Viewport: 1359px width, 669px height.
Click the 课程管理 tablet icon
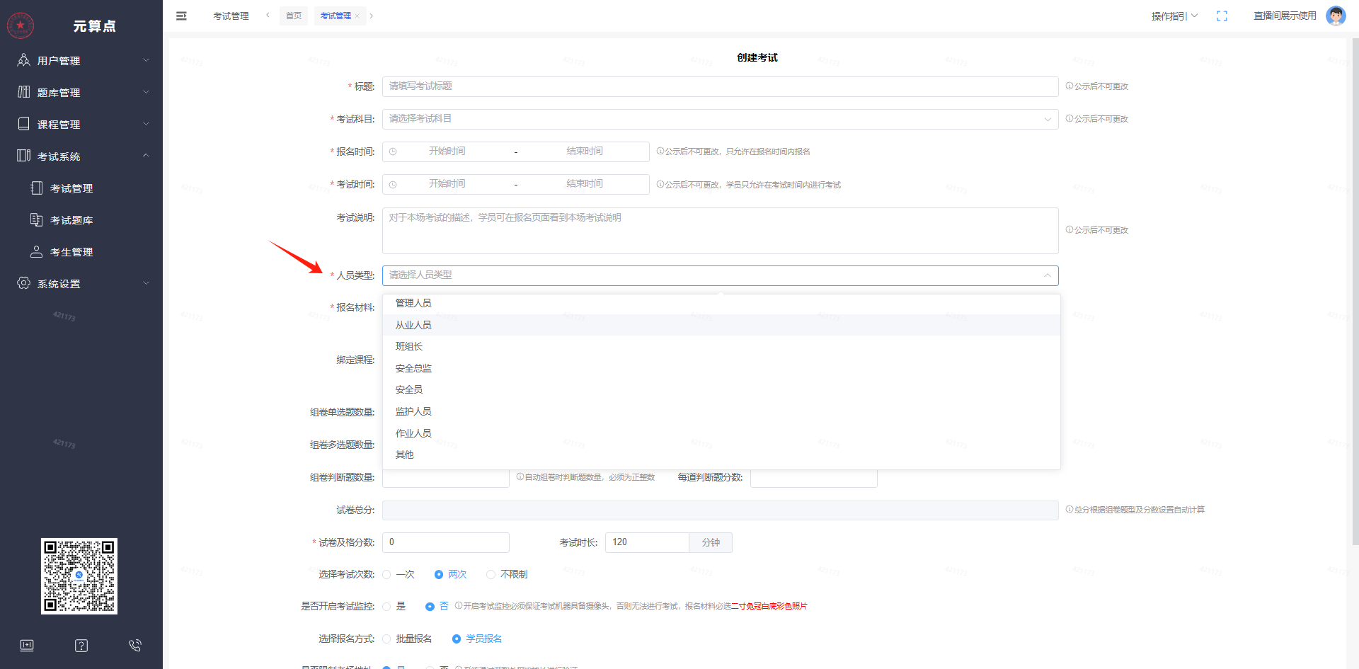point(23,124)
